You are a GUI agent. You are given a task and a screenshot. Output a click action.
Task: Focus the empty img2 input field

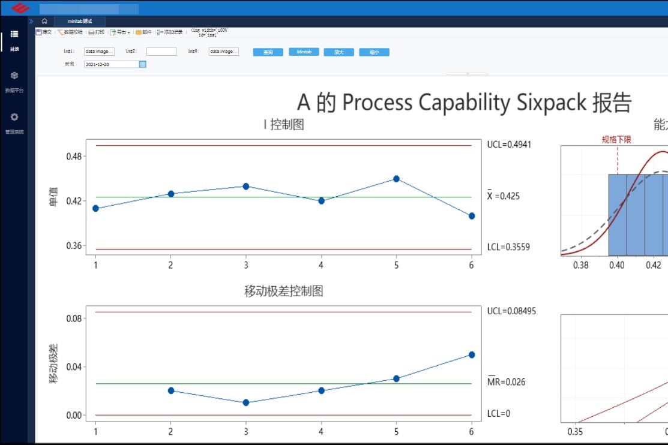pos(161,52)
